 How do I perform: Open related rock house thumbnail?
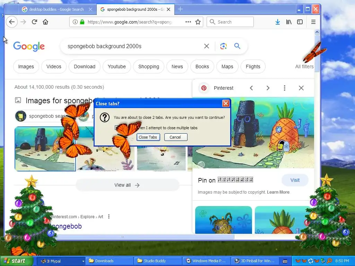224,220
